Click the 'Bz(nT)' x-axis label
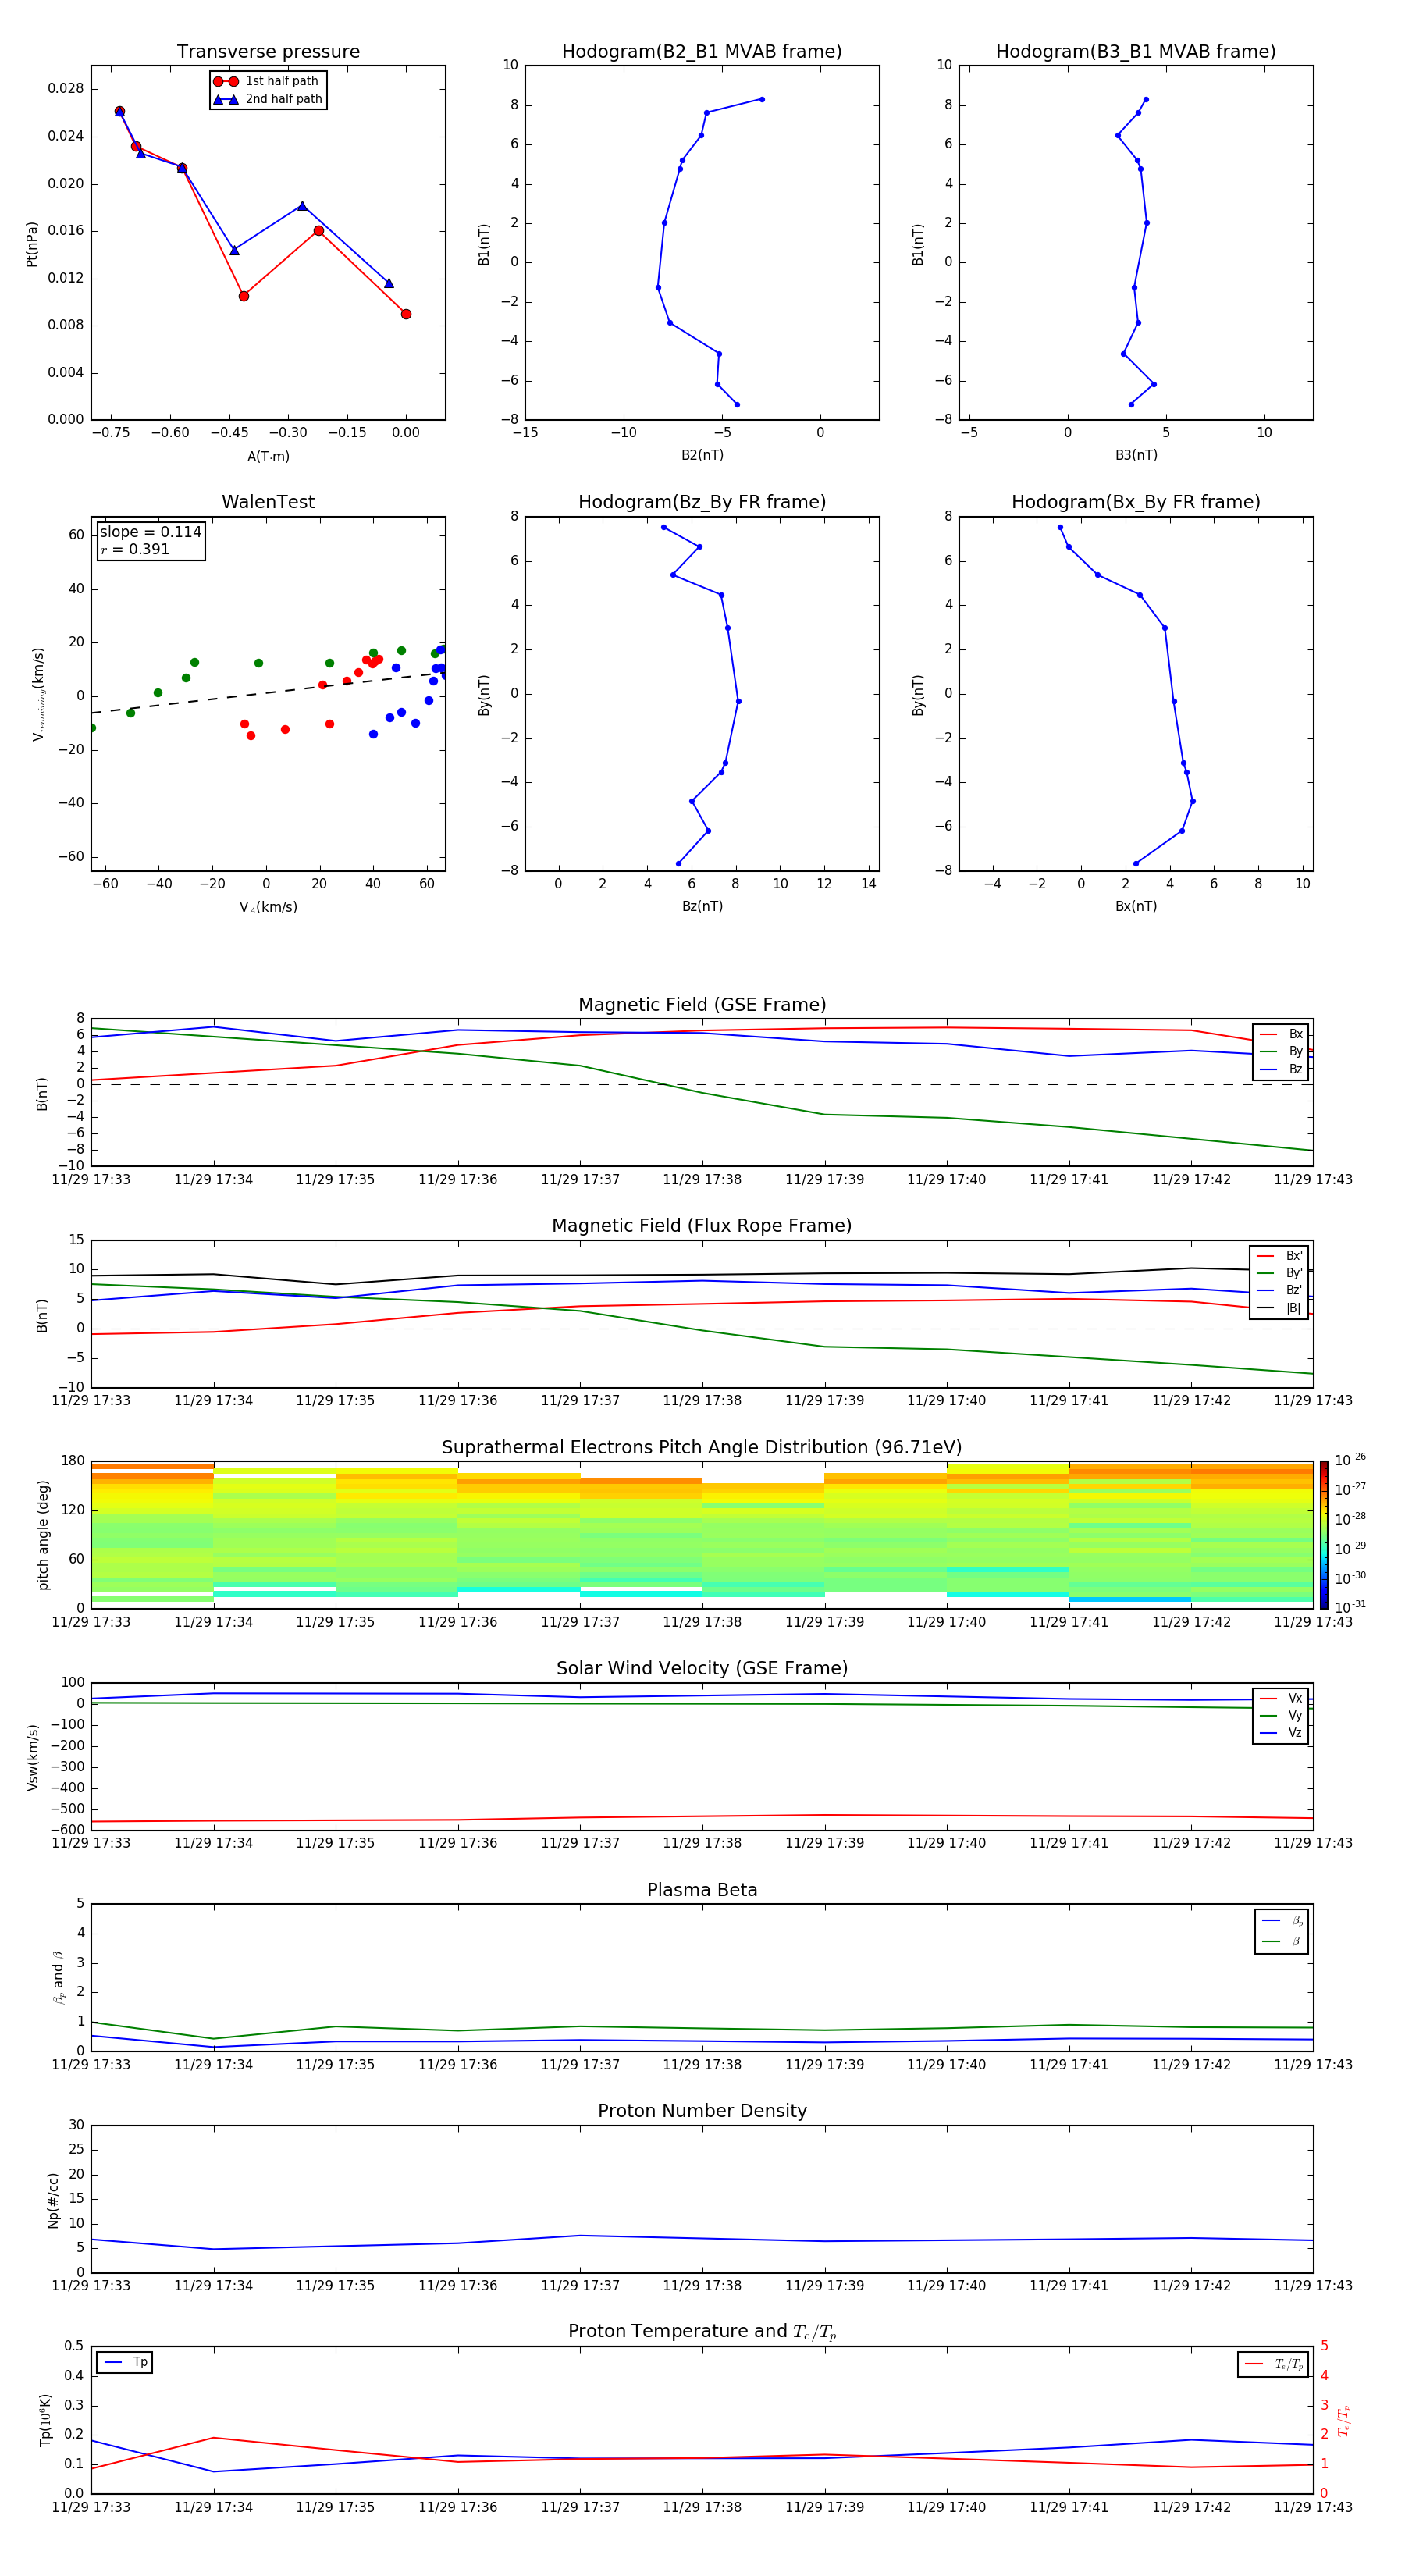Viewport: 1405px width, 2576px height. tap(702, 906)
